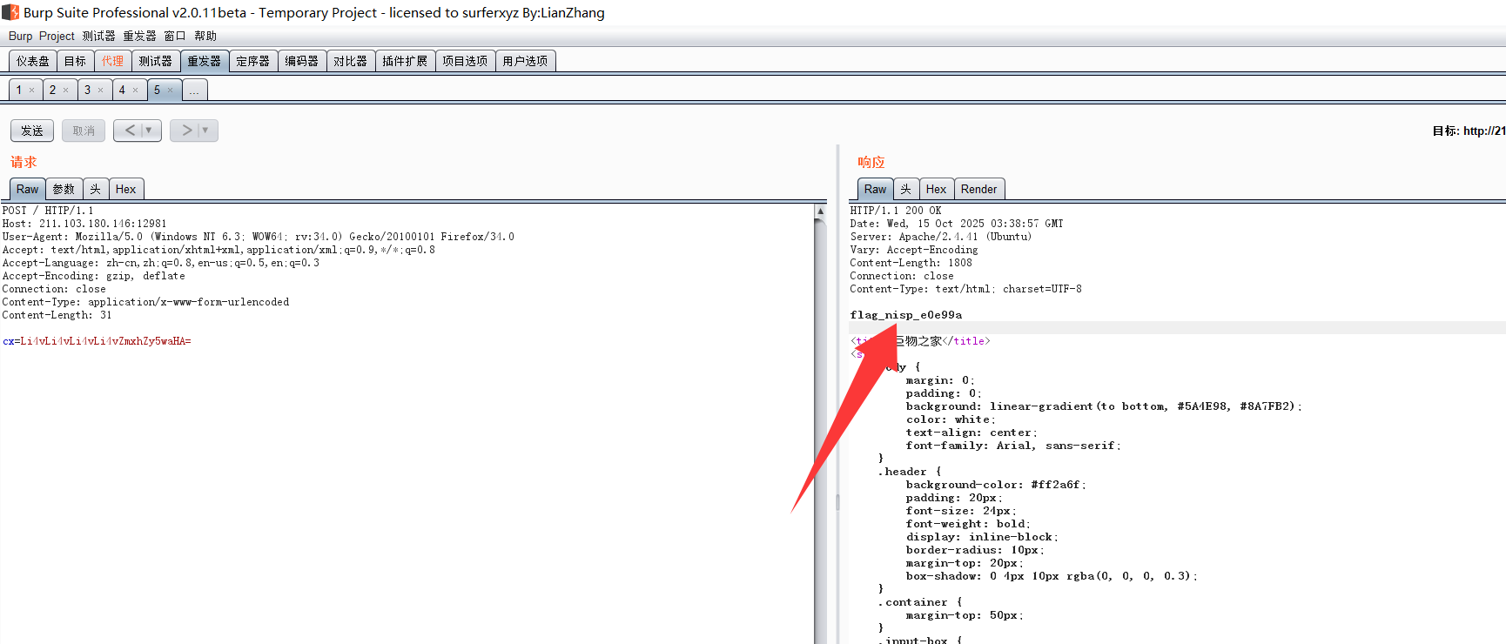Select repeater tab 4

click(122, 90)
